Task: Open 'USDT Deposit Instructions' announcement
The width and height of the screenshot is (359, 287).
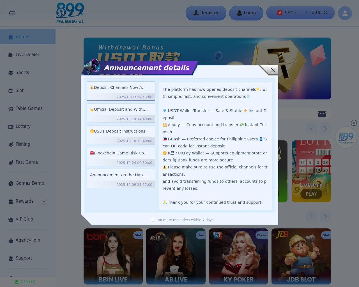Action: tap(121, 135)
